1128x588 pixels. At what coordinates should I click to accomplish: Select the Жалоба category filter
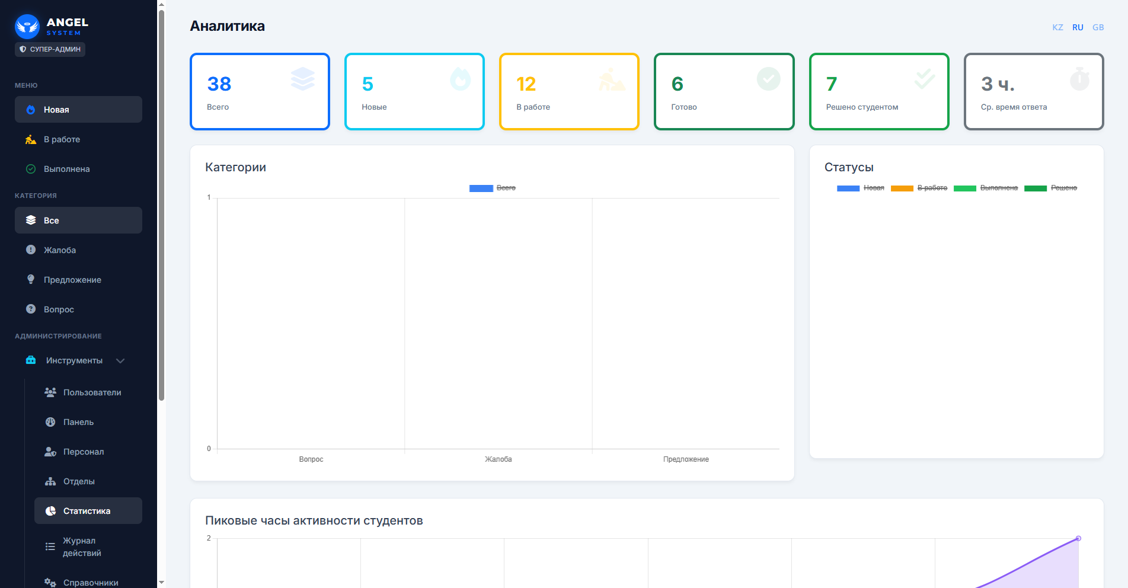60,250
